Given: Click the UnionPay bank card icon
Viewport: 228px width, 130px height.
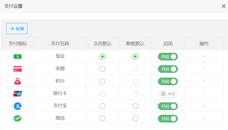Looking at the screenshot, I should pos(17,94).
